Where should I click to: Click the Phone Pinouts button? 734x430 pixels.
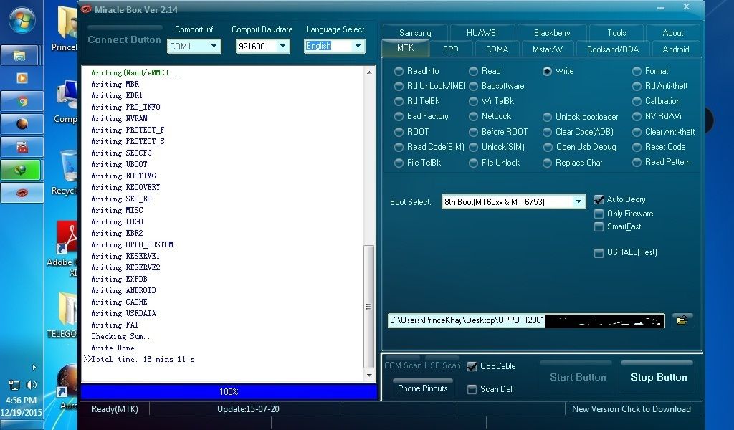422,388
